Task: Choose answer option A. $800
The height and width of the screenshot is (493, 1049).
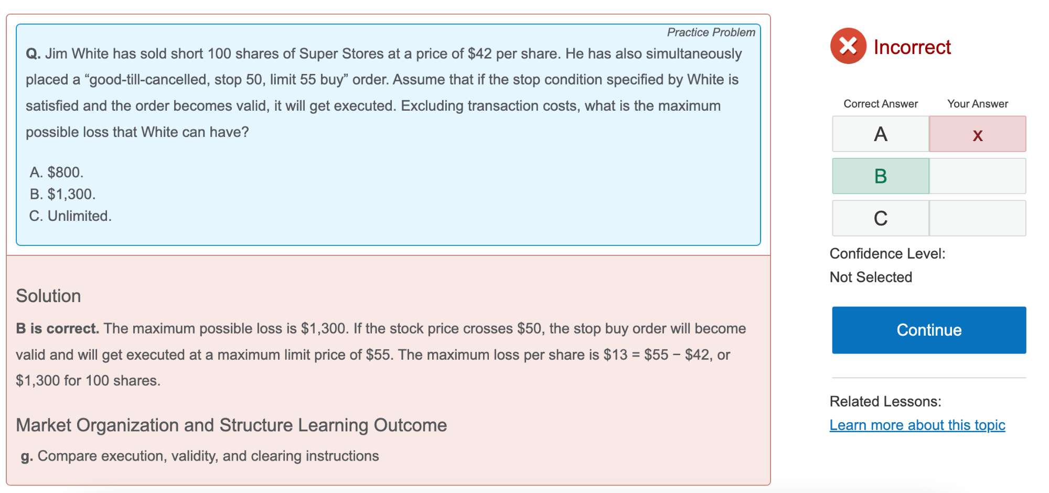Action: (57, 172)
